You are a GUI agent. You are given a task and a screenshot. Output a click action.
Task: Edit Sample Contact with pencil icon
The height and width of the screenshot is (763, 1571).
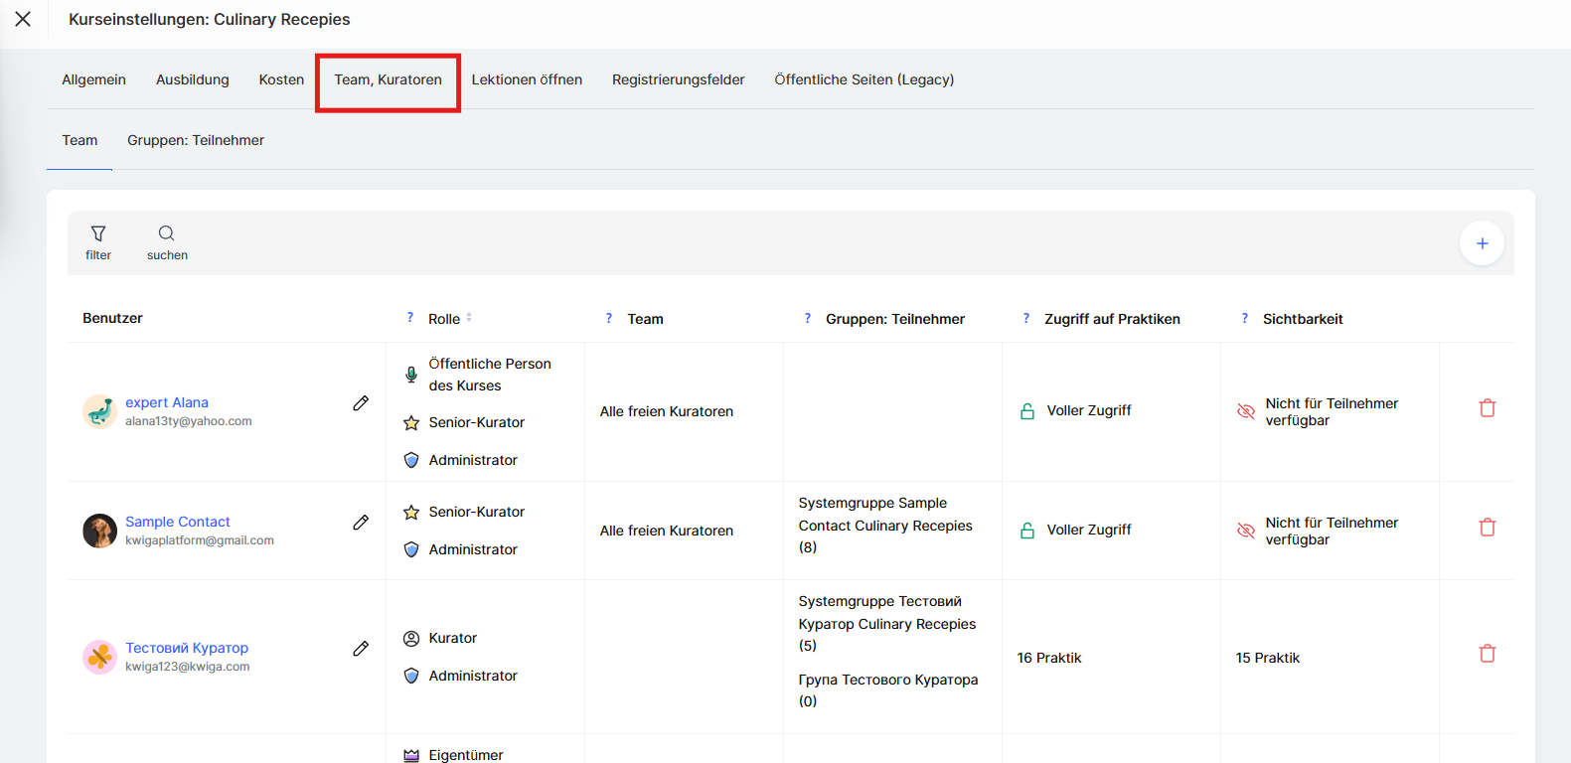pyautogui.click(x=361, y=523)
